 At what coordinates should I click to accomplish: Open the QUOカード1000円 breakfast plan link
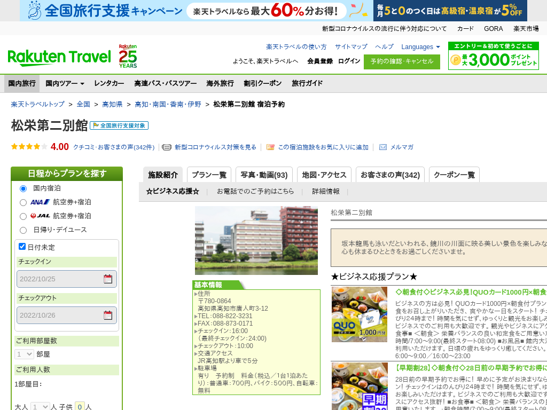(471, 292)
